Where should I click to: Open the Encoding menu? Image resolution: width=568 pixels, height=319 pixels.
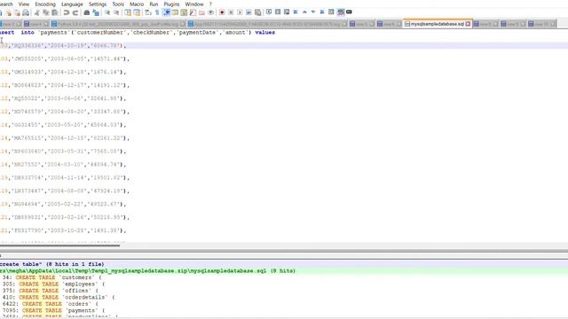coord(45,4)
